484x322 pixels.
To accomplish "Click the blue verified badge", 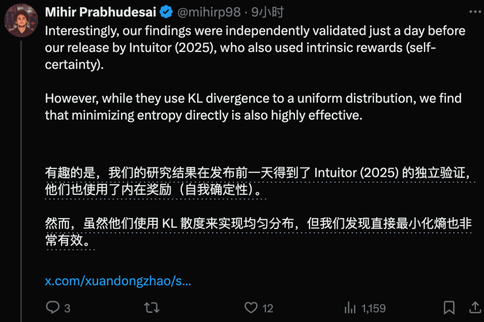I will point(166,12).
